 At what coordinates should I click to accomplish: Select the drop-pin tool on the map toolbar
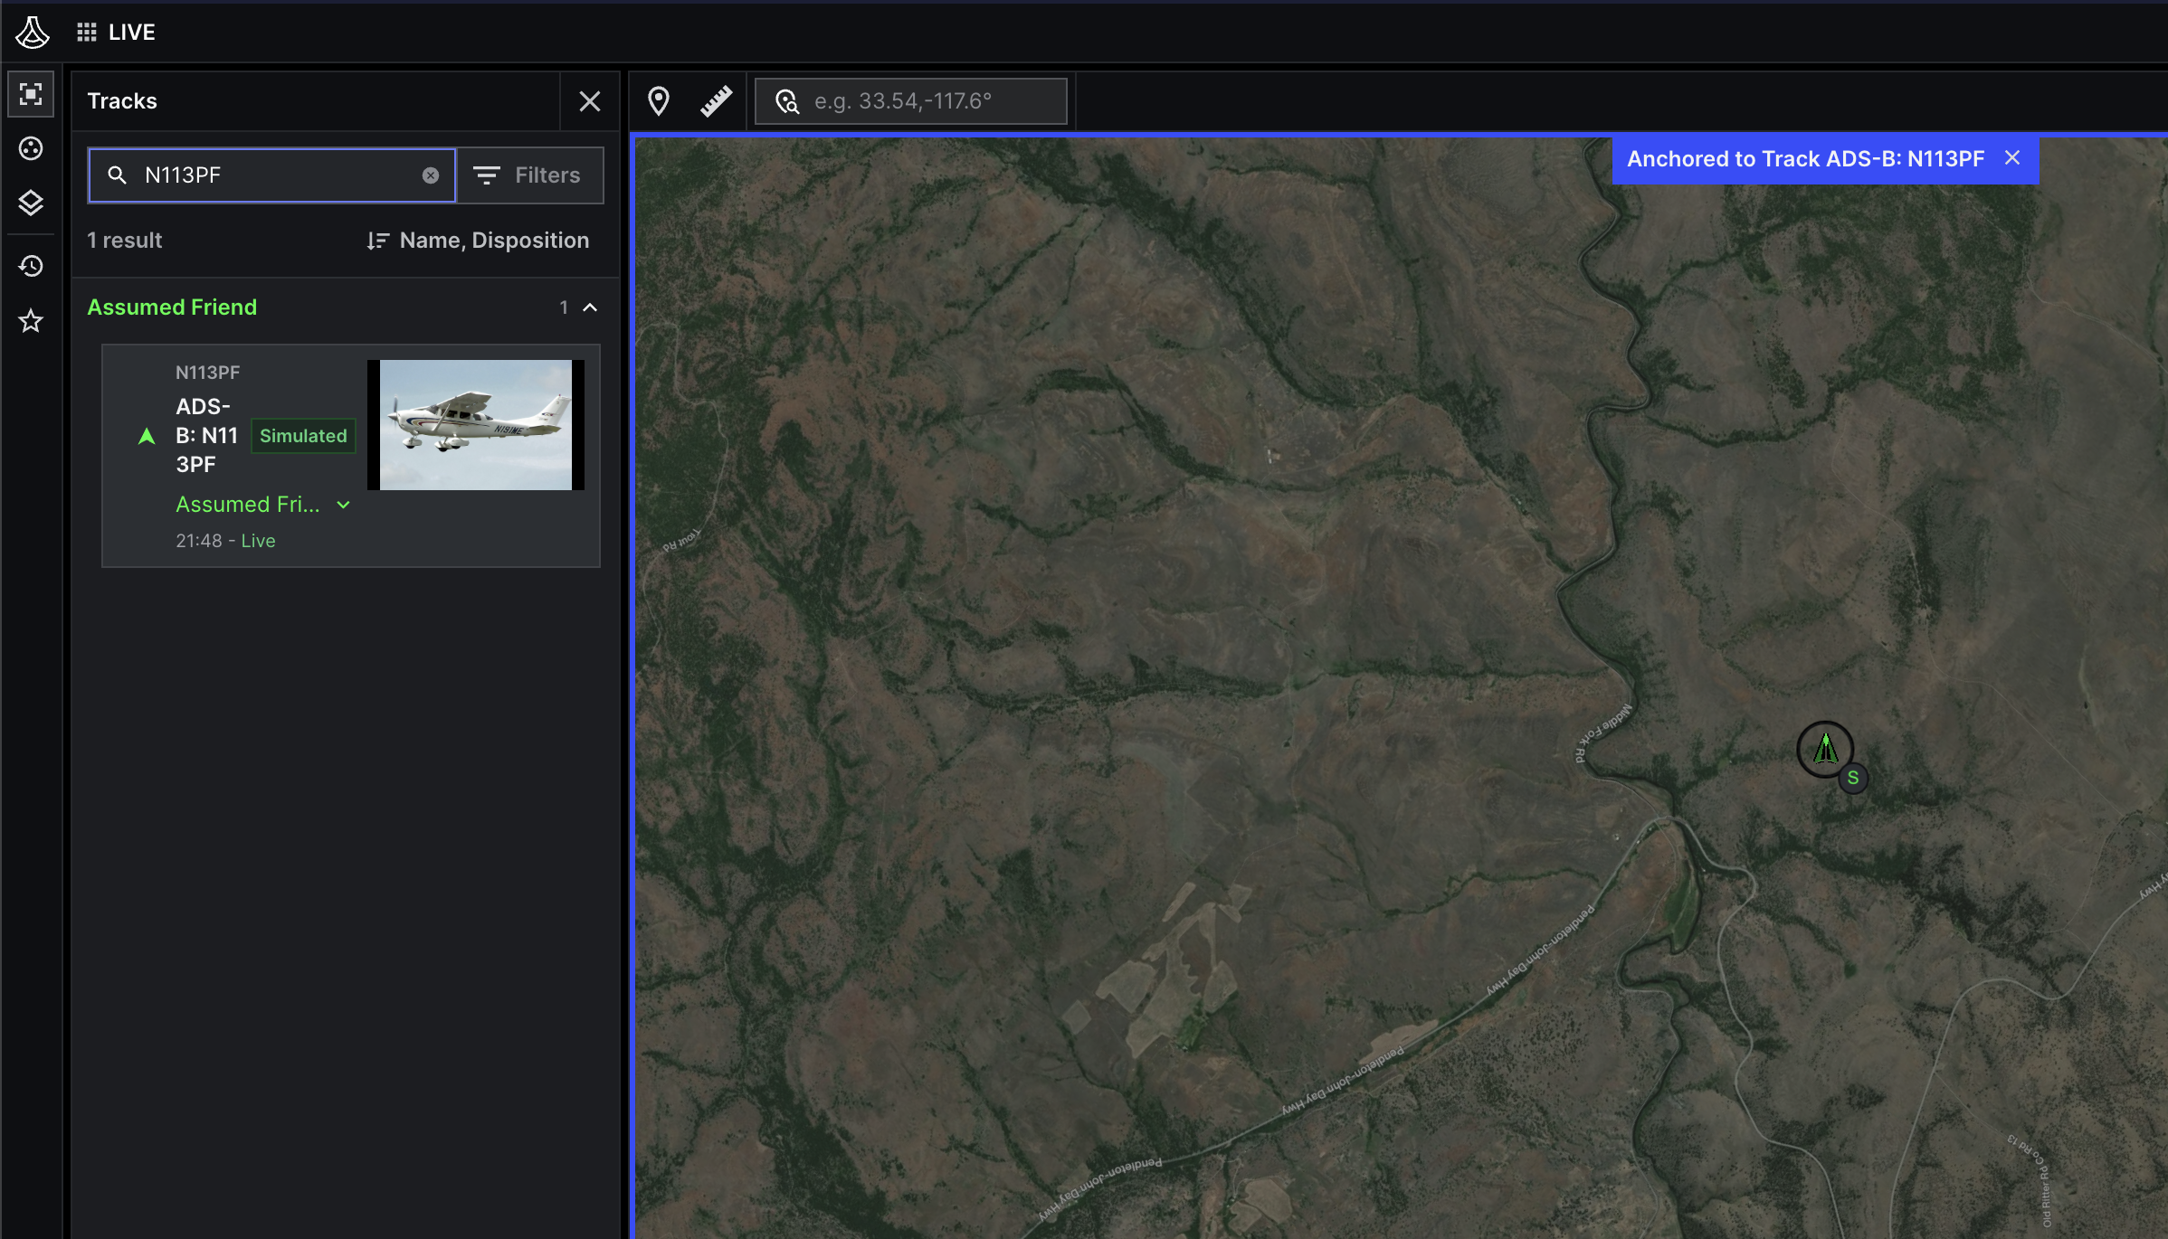[x=659, y=100]
